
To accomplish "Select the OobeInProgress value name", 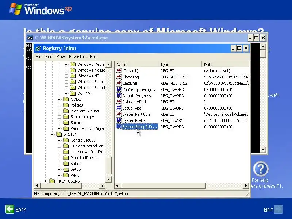I will (x=137, y=96).
